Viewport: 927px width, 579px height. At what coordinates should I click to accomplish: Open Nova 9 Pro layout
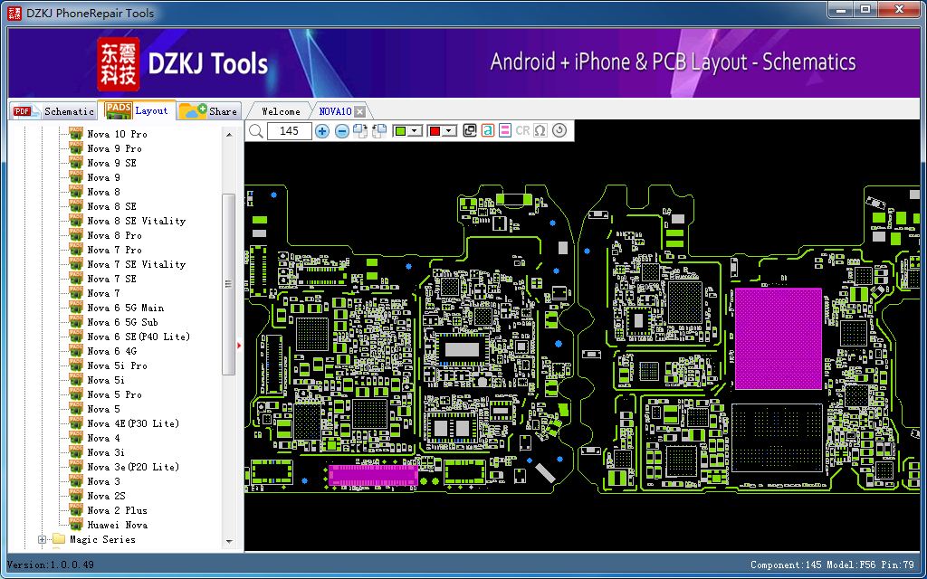pyautogui.click(x=114, y=148)
